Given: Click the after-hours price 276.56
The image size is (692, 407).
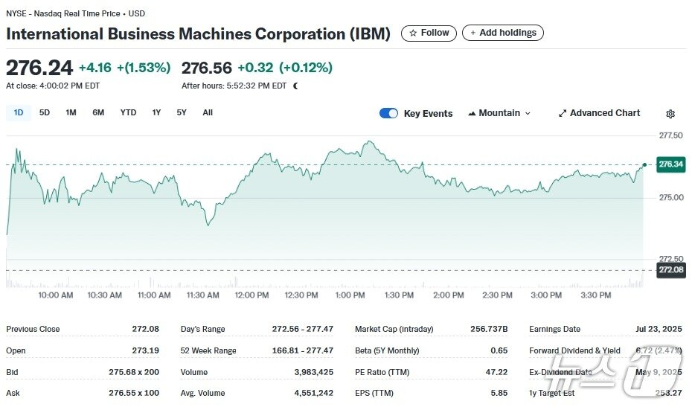Looking at the screenshot, I should [207, 68].
